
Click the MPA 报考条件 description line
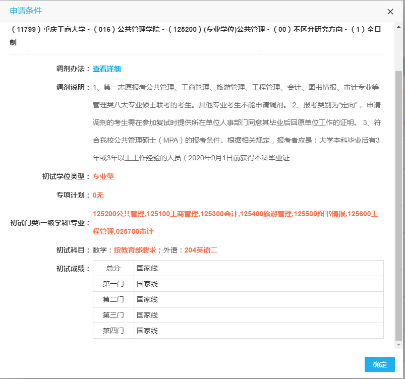point(236,141)
